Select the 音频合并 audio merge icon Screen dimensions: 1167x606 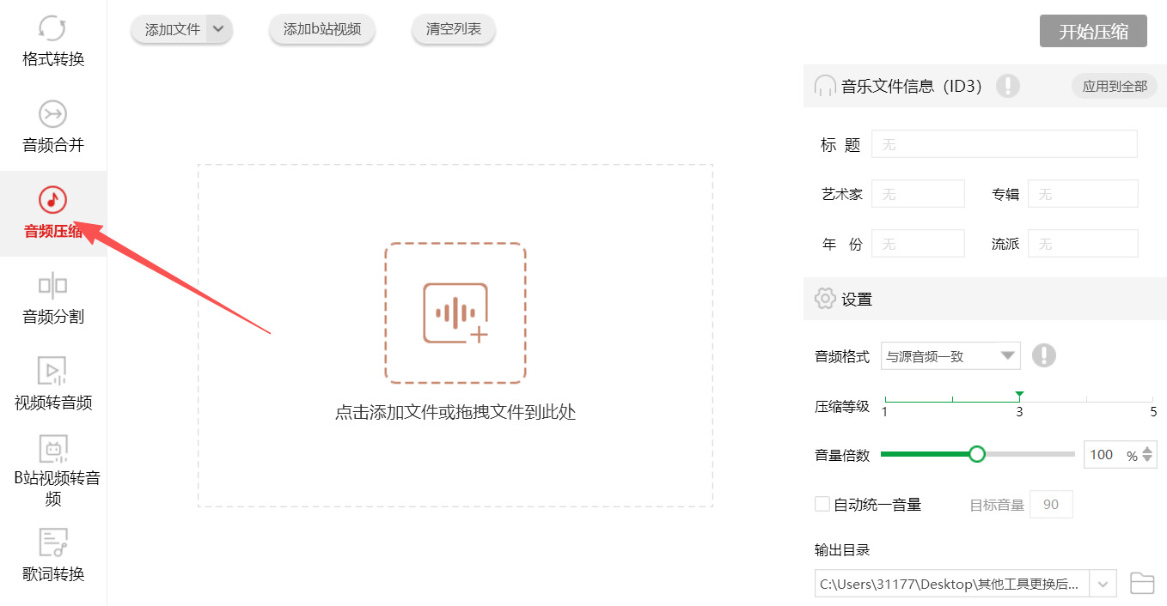click(52, 113)
